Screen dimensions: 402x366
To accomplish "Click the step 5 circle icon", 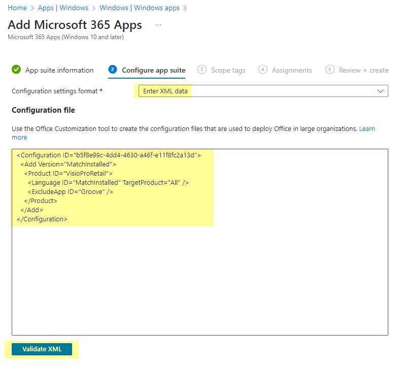I will pyautogui.click(x=330, y=70).
